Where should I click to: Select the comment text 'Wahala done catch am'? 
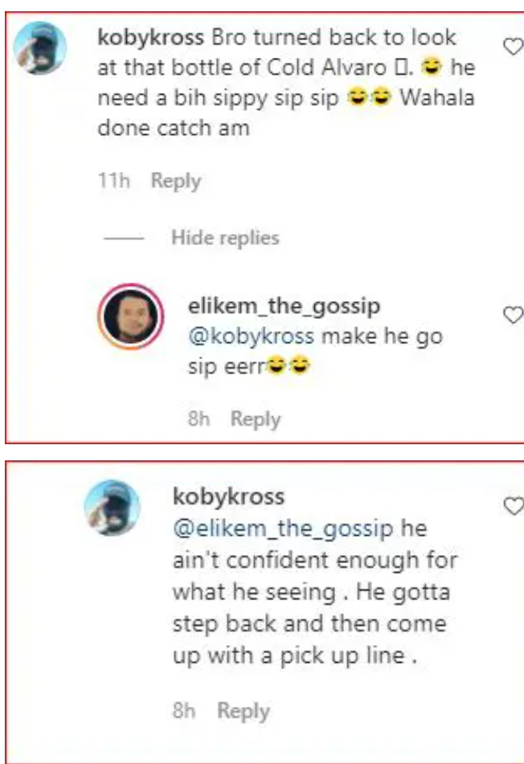pyautogui.click(x=286, y=113)
